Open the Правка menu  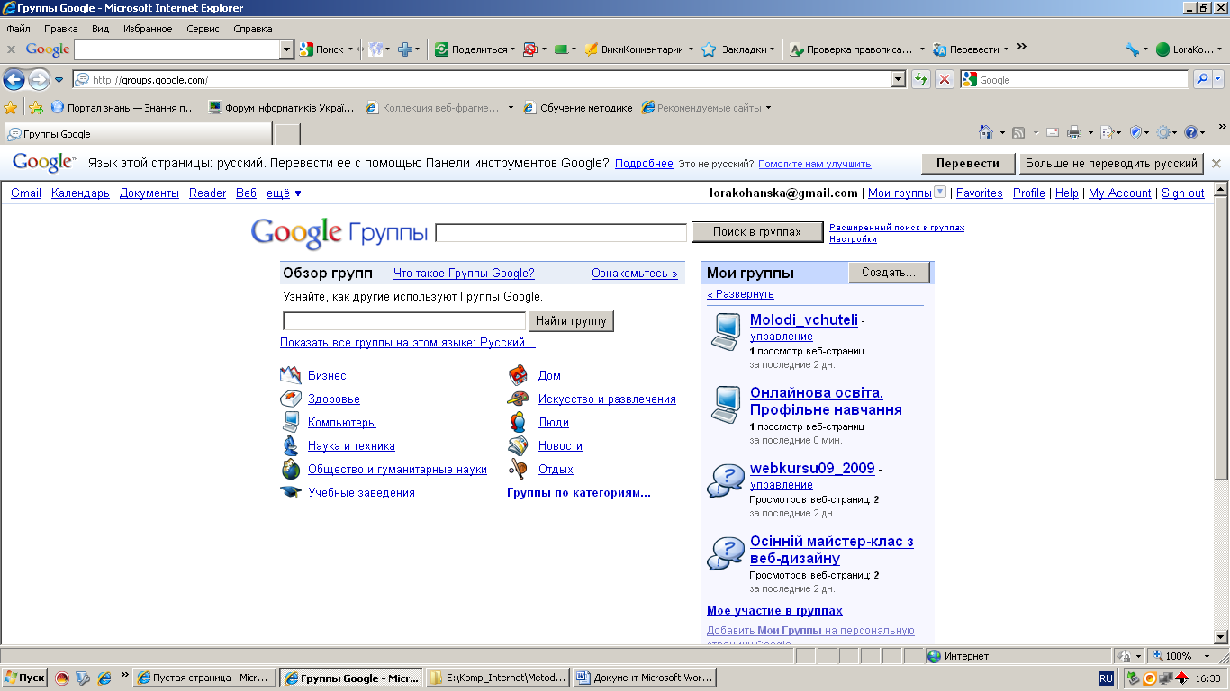coord(61,29)
